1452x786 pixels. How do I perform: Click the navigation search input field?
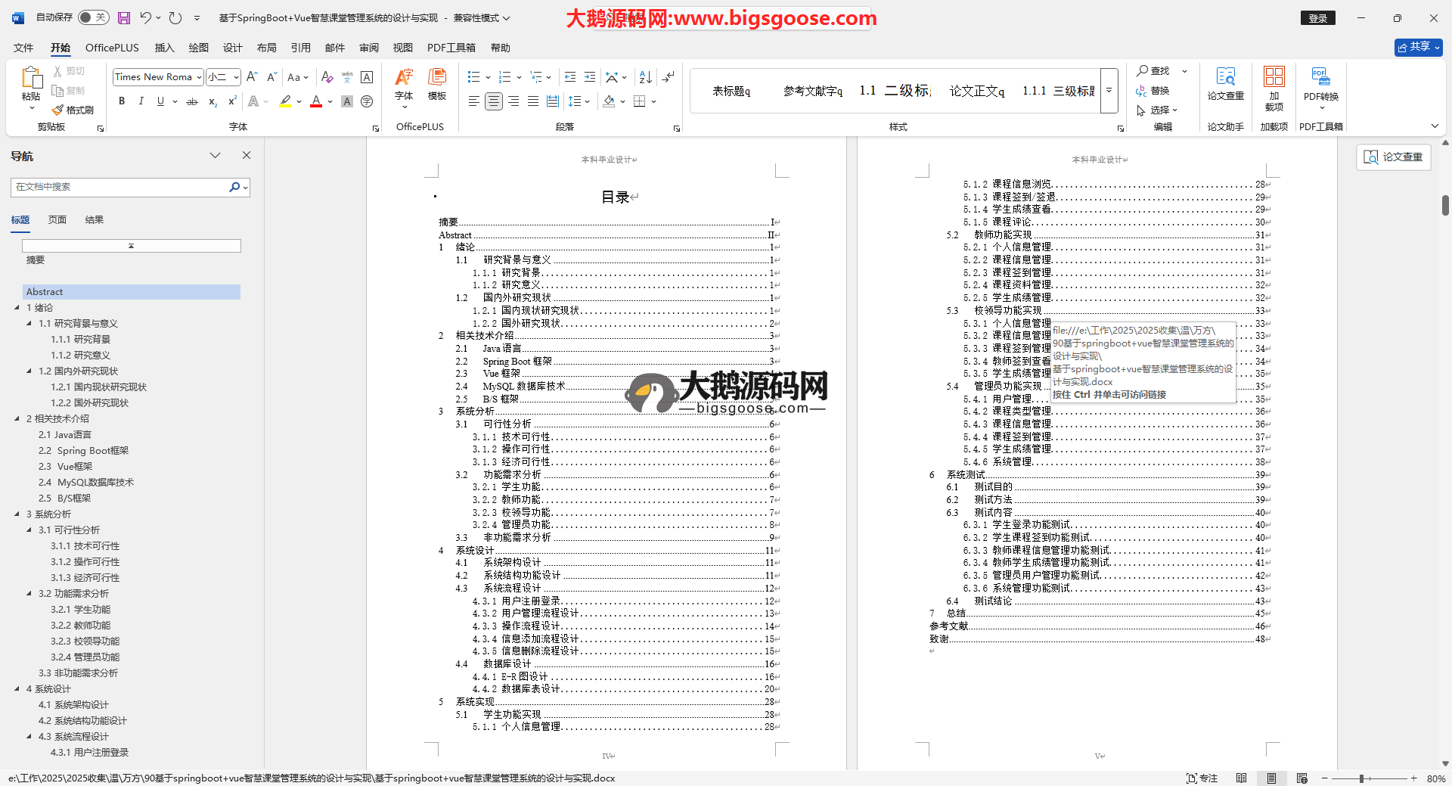[121, 187]
